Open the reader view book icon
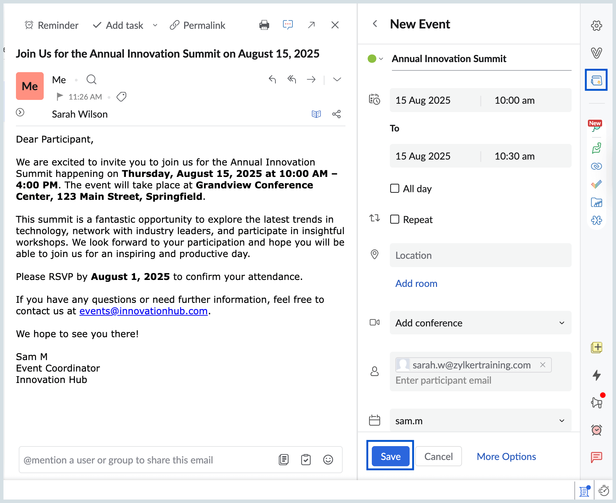Viewport: 616px width, 503px height. coord(316,114)
